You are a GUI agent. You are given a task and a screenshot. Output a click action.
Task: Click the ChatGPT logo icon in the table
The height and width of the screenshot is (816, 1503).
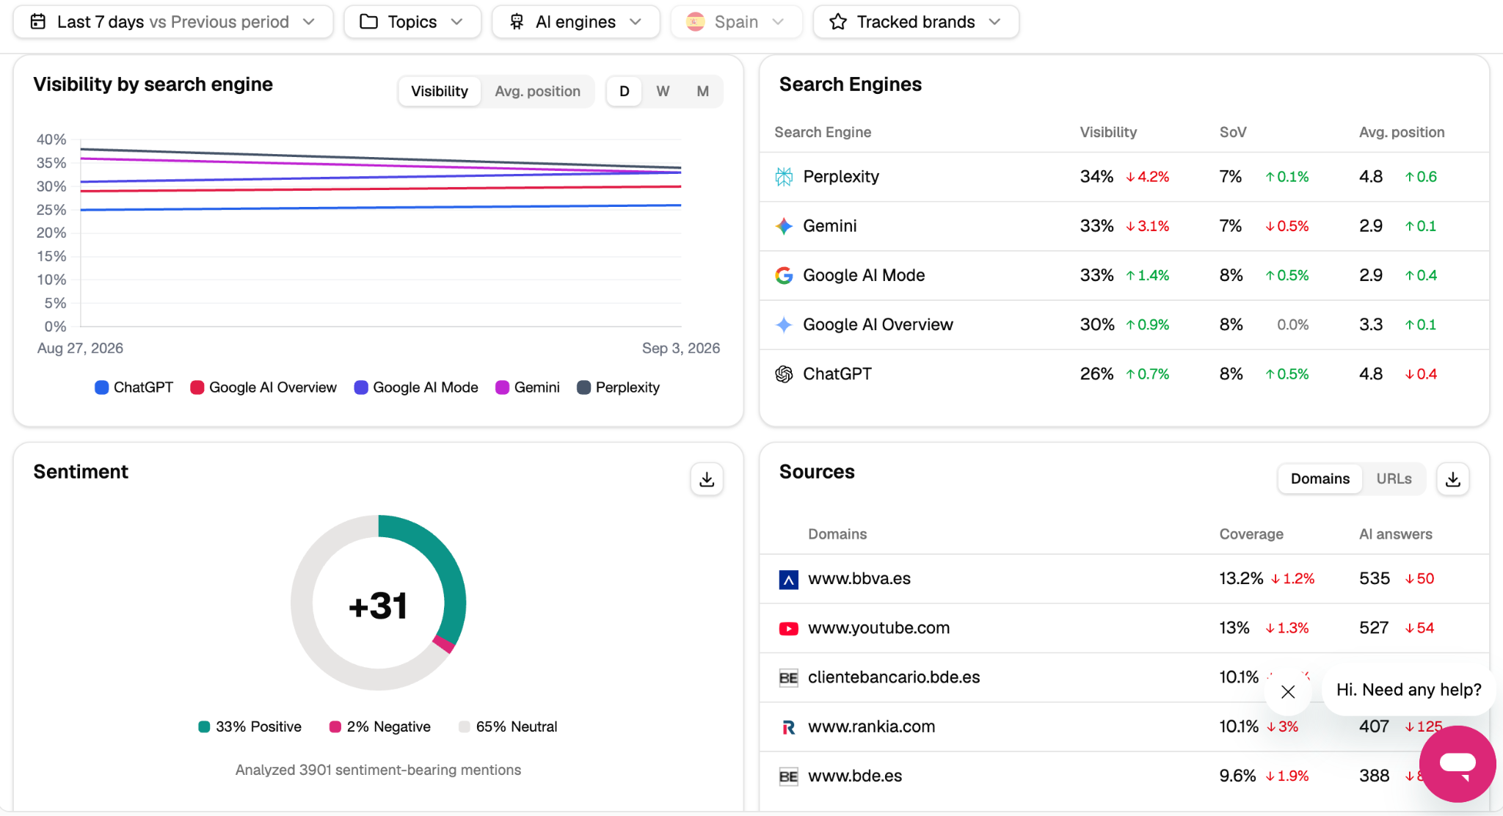point(784,374)
